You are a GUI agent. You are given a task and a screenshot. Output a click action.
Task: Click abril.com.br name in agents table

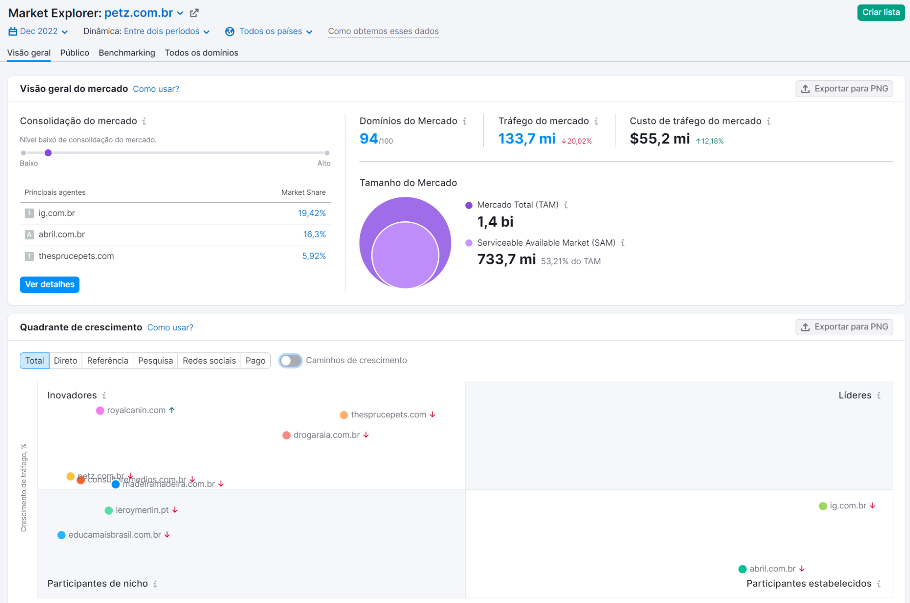coord(62,235)
